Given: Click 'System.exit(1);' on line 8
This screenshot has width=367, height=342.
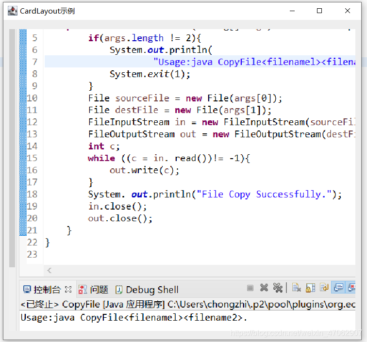Looking at the screenshot, I should click(150, 74).
